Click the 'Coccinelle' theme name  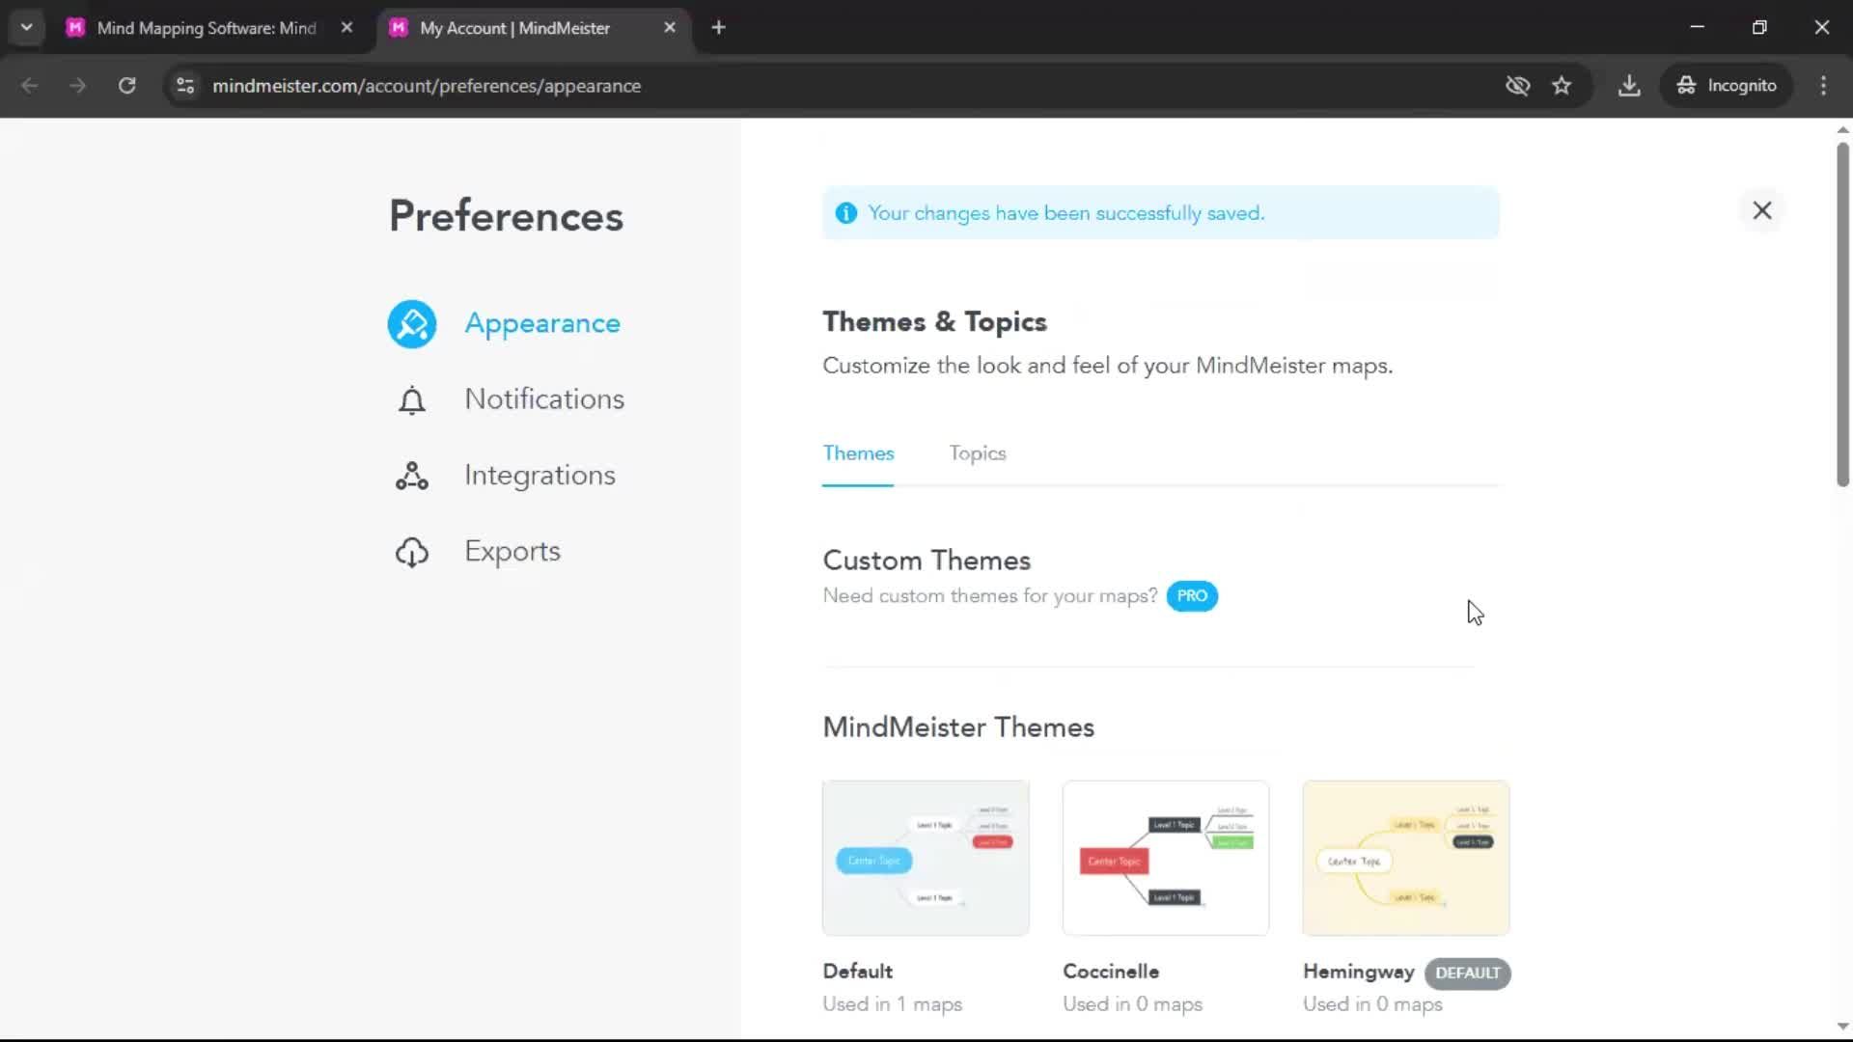click(x=1111, y=972)
